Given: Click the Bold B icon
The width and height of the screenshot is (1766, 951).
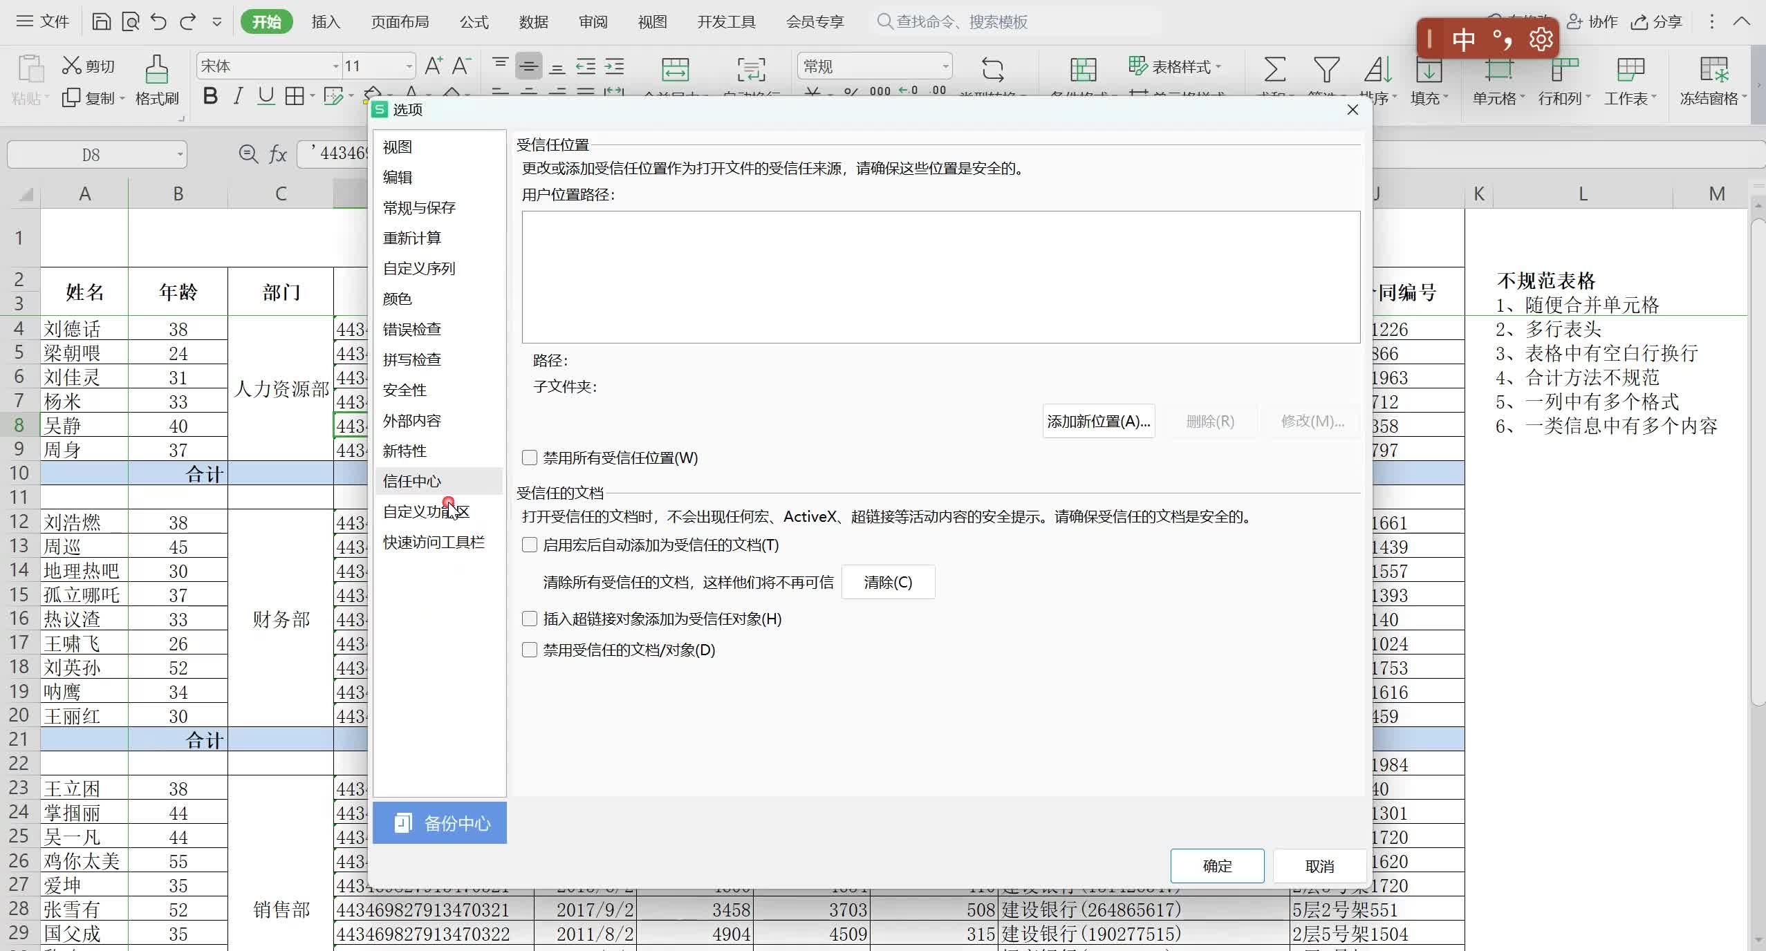Looking at the screenshot, I should pyautogui.click(x=210, y=96).
